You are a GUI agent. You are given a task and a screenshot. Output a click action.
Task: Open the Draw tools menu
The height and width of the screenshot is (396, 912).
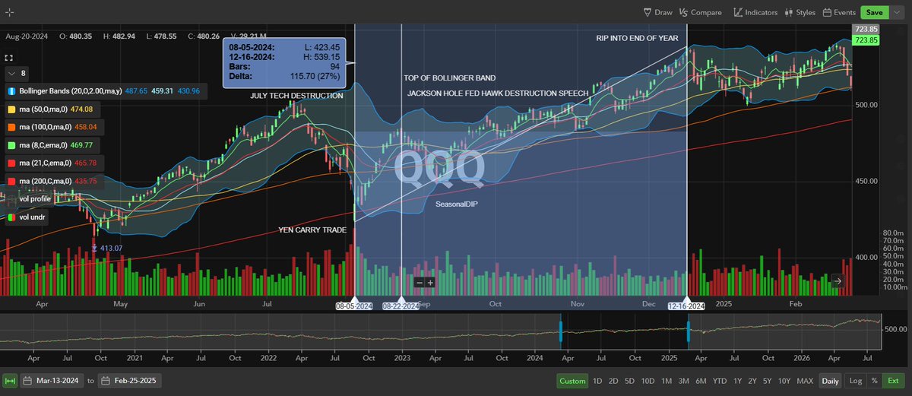pos(658,12)
